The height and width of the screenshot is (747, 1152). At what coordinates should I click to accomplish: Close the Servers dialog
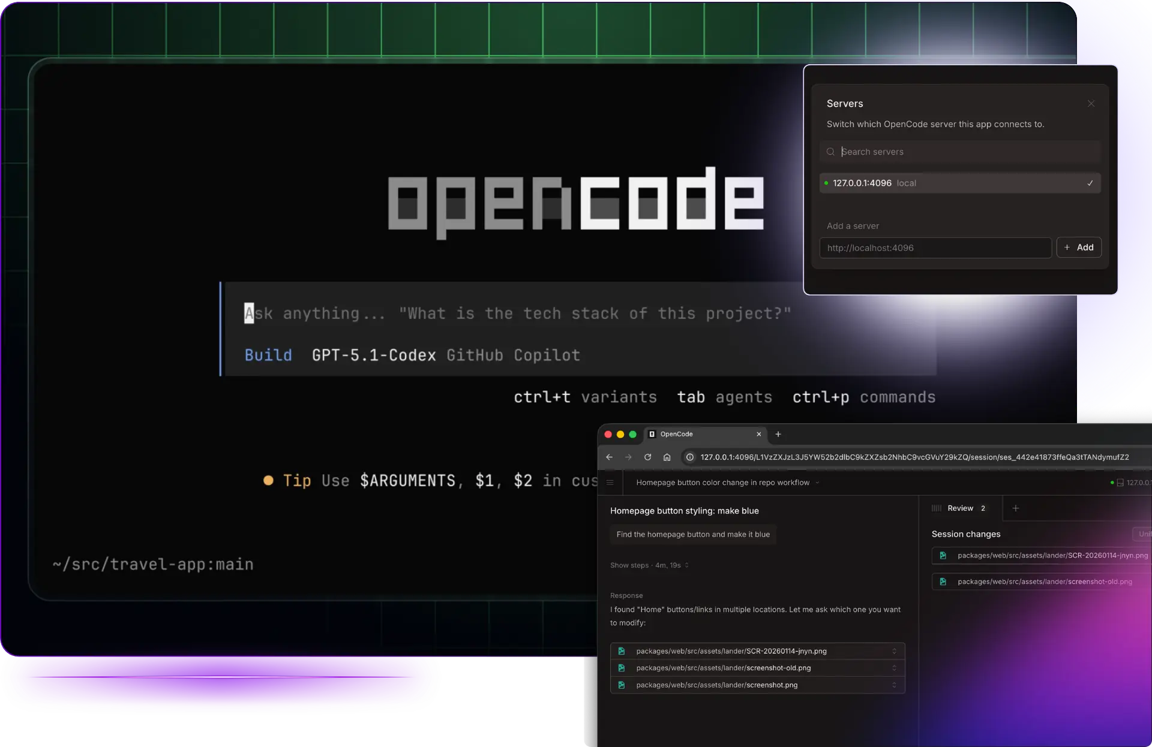click(1091, 104)
